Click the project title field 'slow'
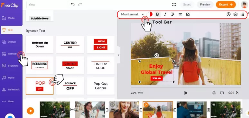249x118 pixels. coord(47,4)
